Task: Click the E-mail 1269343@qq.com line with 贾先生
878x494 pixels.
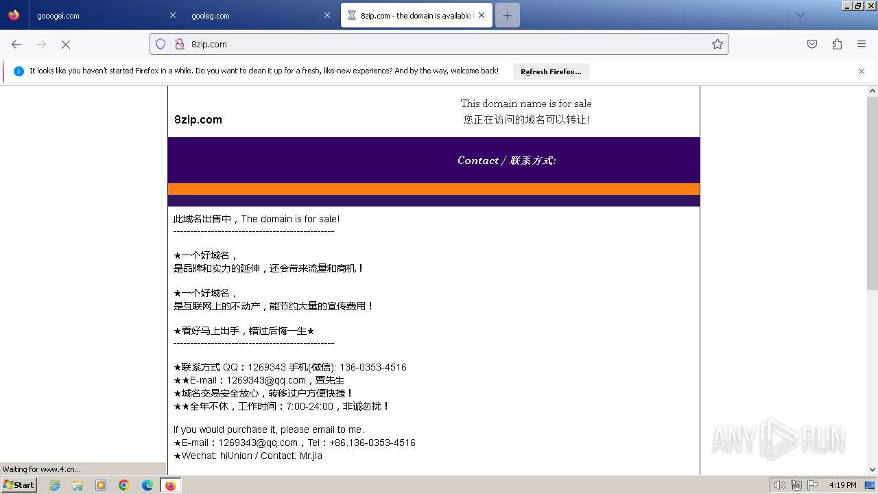Action: tap(259, 380)
